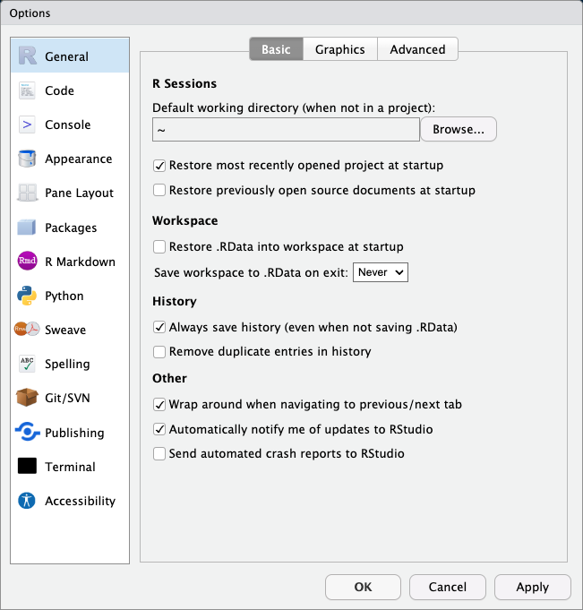
Task: Switch to the Graphics tab
Action: tap(339, 50)
